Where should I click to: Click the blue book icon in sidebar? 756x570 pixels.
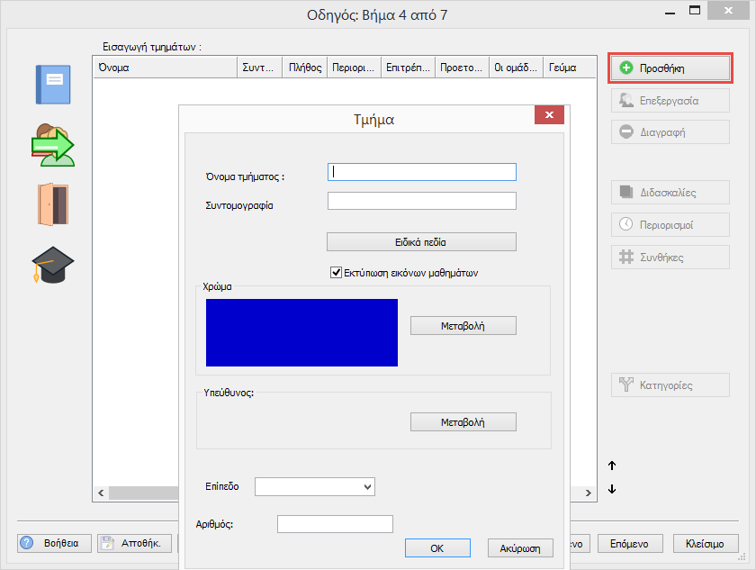pyautogui.click(x=51, y=86)
